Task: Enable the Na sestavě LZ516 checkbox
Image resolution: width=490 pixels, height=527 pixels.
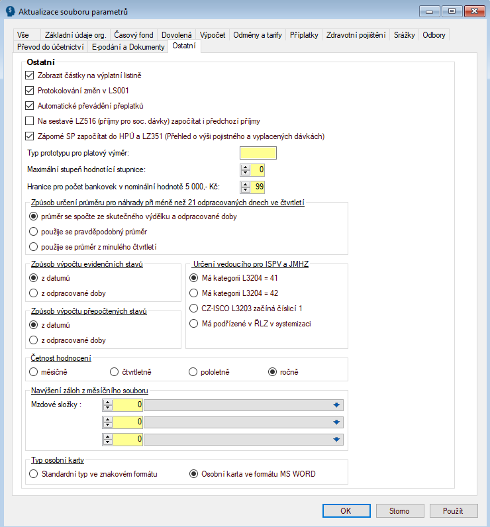Action: [x=29, y=121]
